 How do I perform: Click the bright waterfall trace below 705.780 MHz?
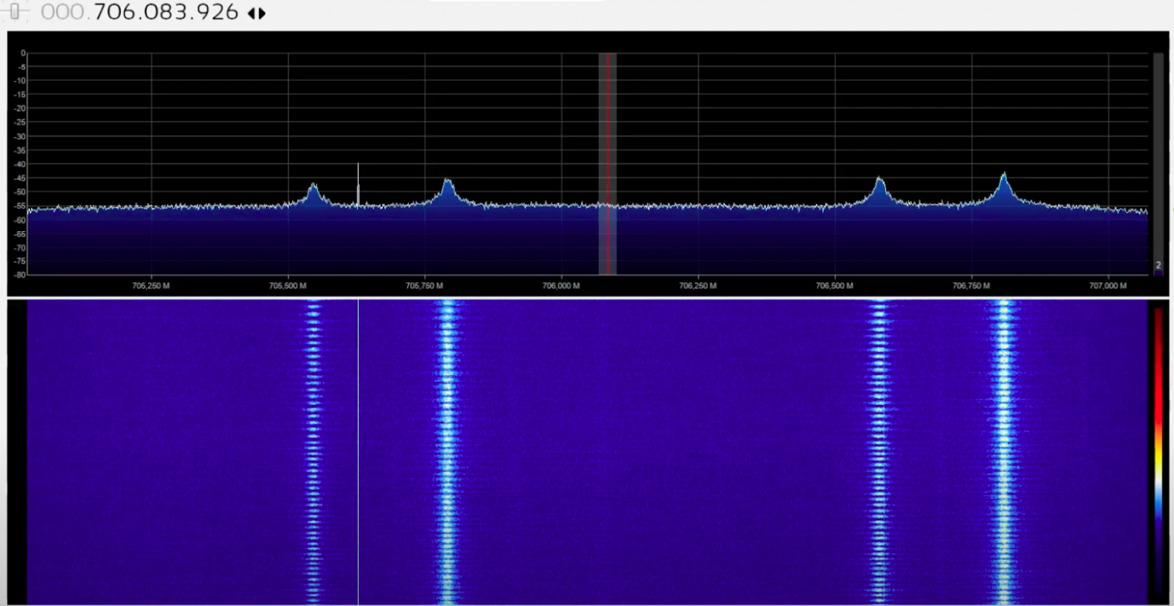tap(447, 452)
